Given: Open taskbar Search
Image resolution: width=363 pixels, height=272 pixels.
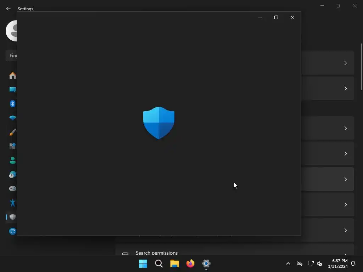Looking at the screenshot, I should point(159,263).
